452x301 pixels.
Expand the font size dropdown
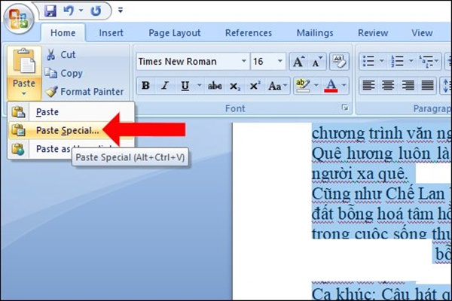point(280,61)
